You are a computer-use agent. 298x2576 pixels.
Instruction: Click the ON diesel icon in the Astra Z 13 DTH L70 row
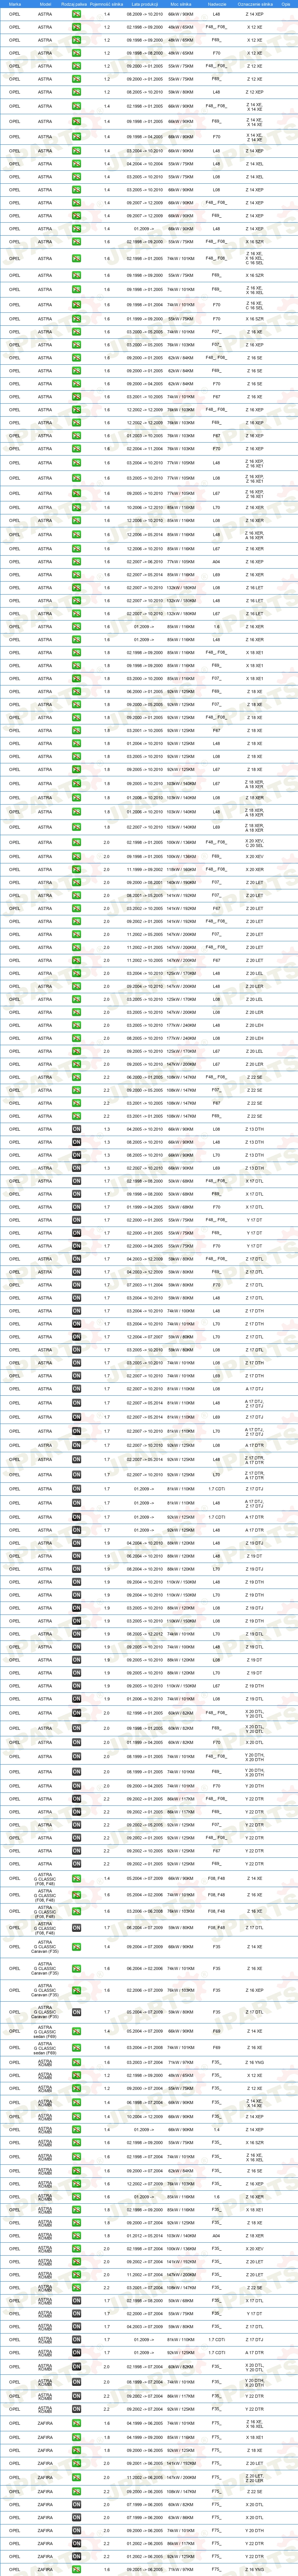(x=77, y=1155)
